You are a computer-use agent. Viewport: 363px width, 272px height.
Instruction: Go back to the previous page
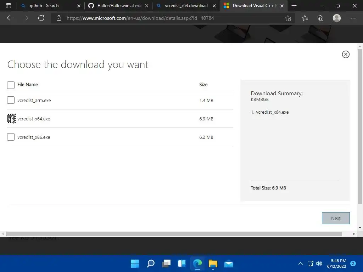point(10,18)
